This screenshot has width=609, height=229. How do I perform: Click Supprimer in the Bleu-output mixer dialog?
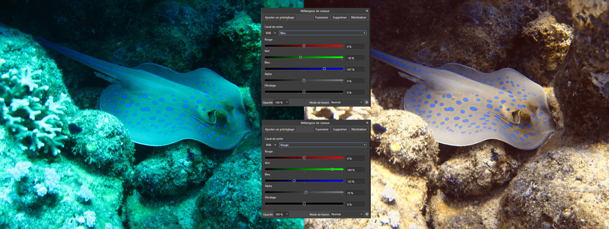pos(340,18)
